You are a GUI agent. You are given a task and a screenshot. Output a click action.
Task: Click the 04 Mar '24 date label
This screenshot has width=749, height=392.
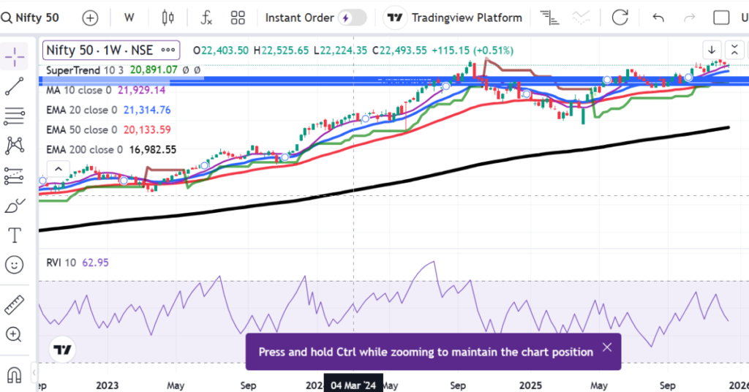(353, 385)
